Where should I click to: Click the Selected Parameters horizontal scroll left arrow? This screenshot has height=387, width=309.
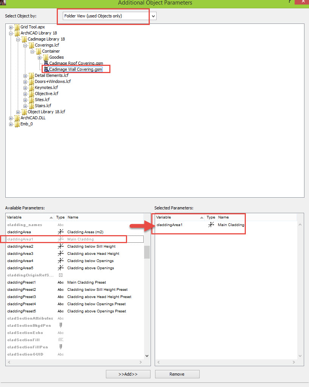[158, 362]
